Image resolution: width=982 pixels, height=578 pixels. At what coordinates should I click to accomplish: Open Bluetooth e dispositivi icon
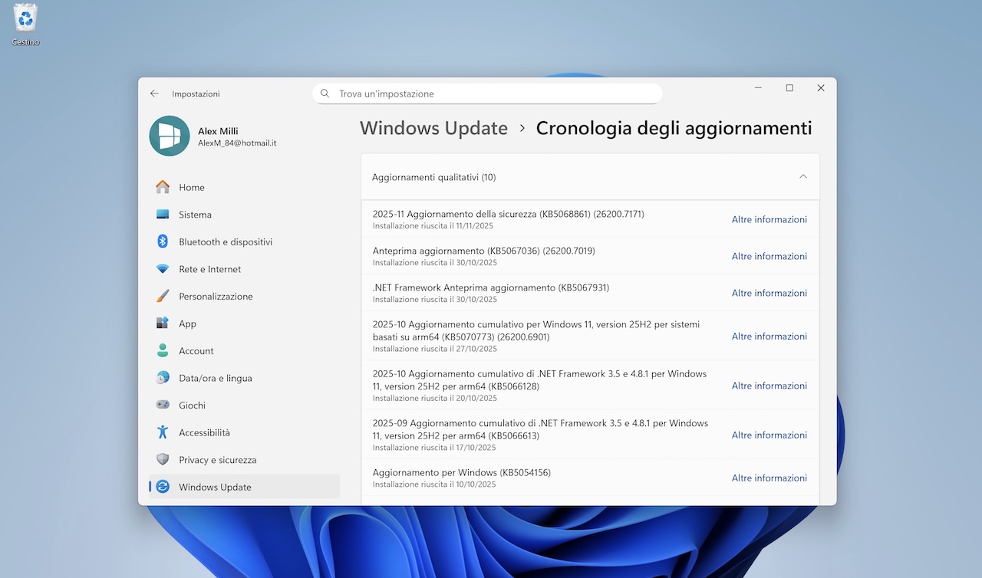pos(163,241)
